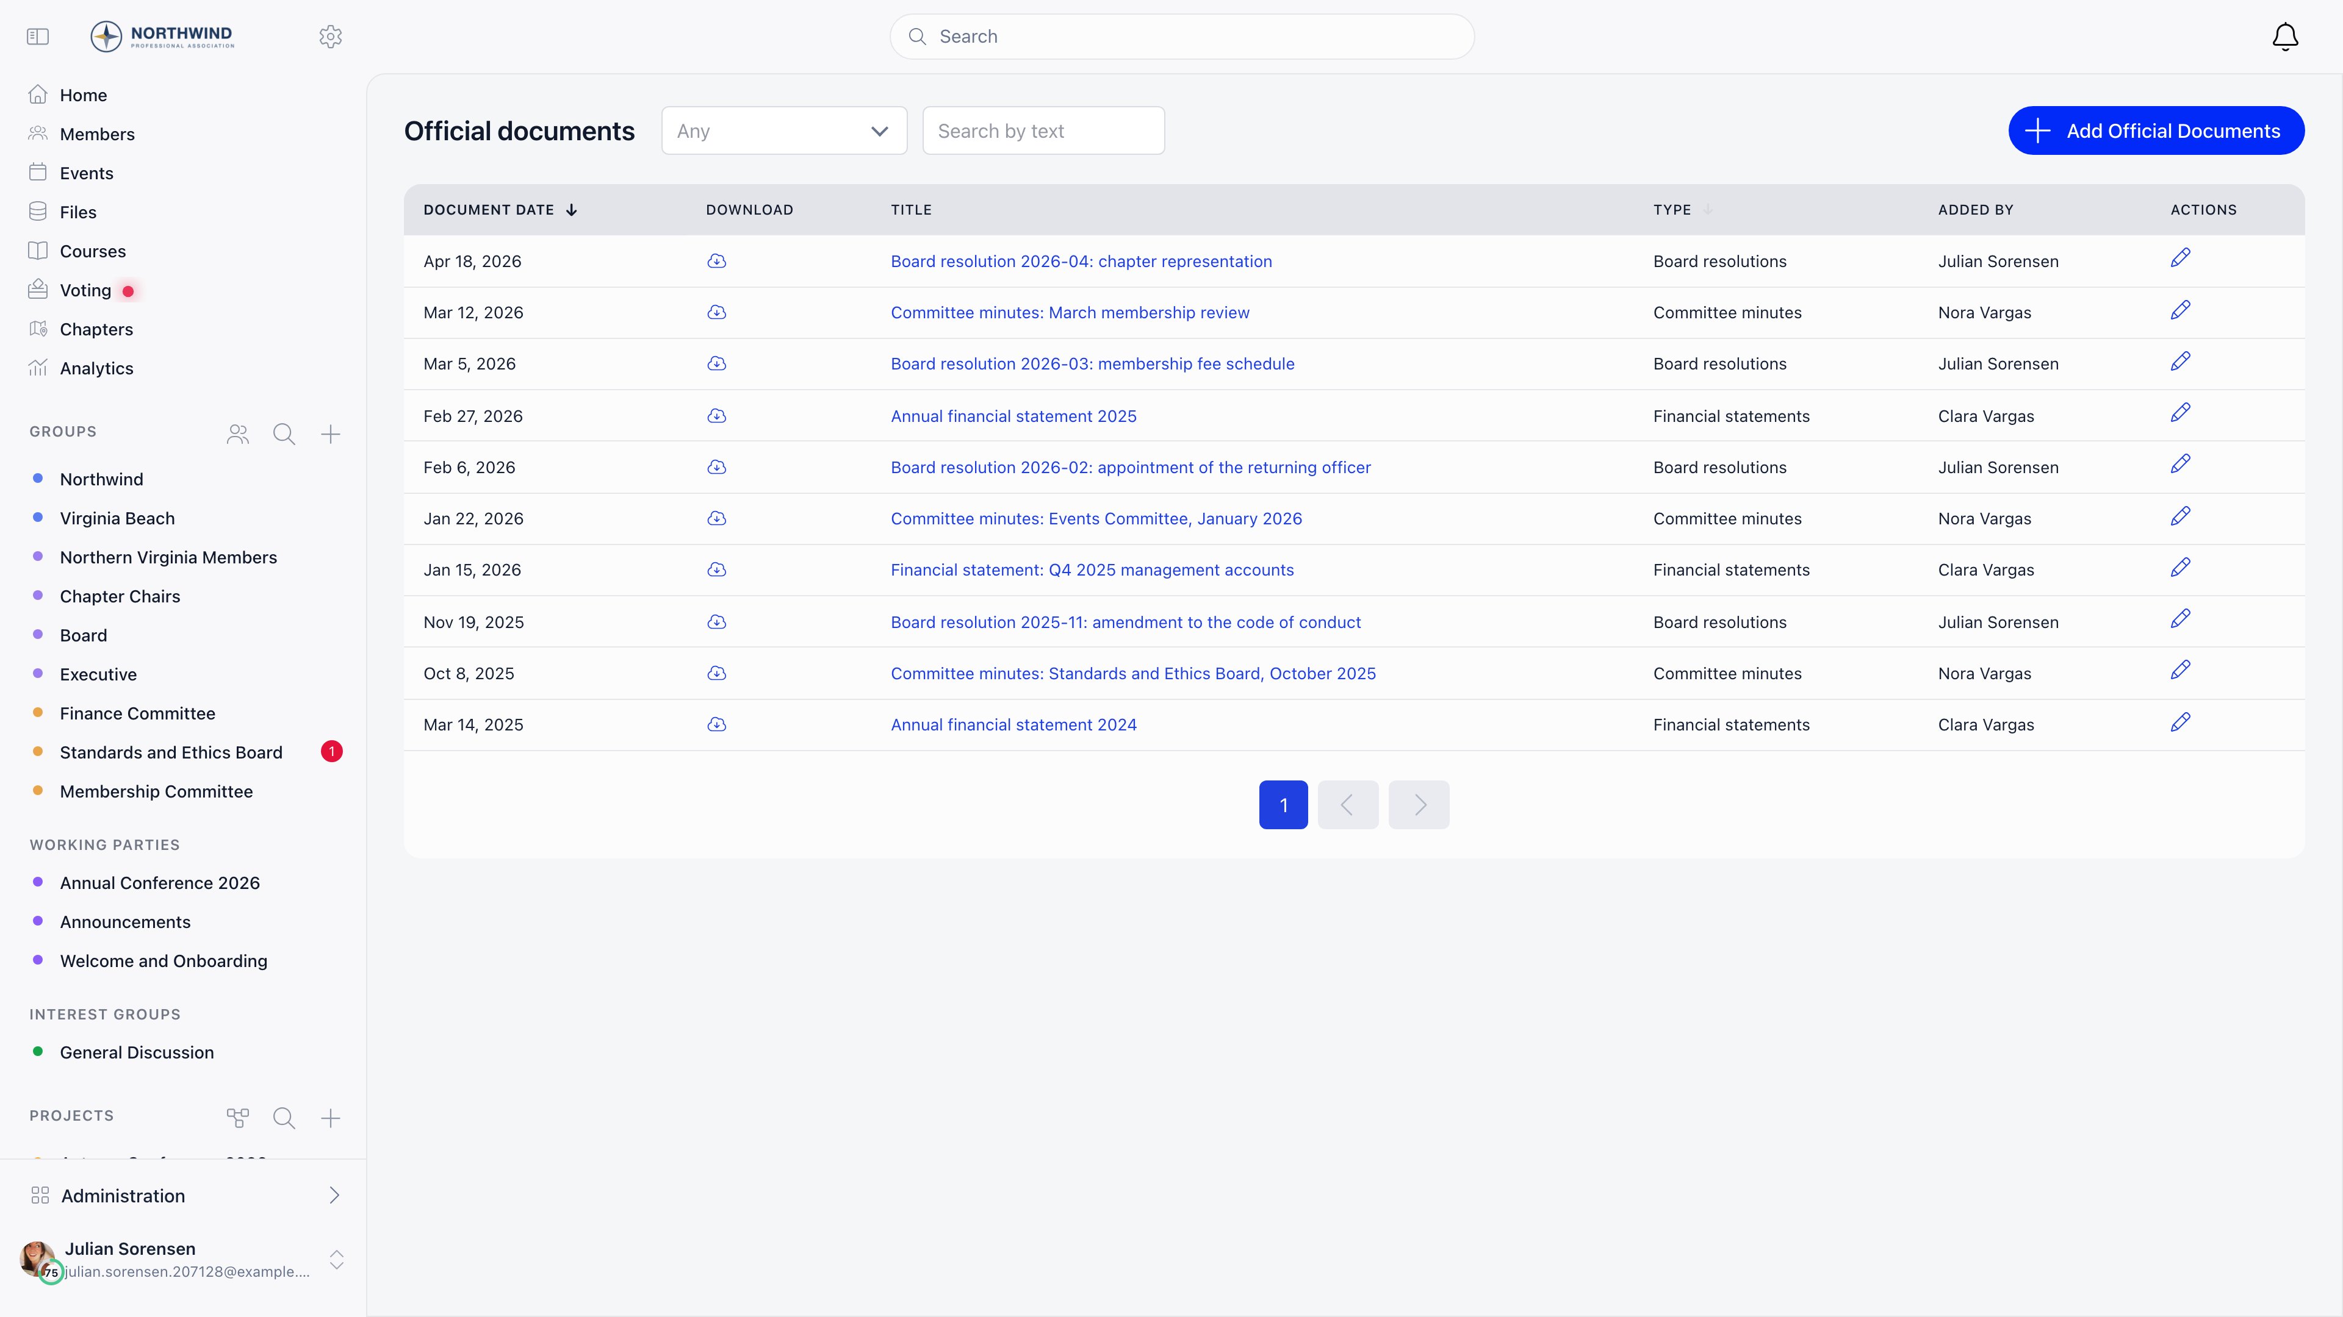Open notifications bell

coord(2285,37)
